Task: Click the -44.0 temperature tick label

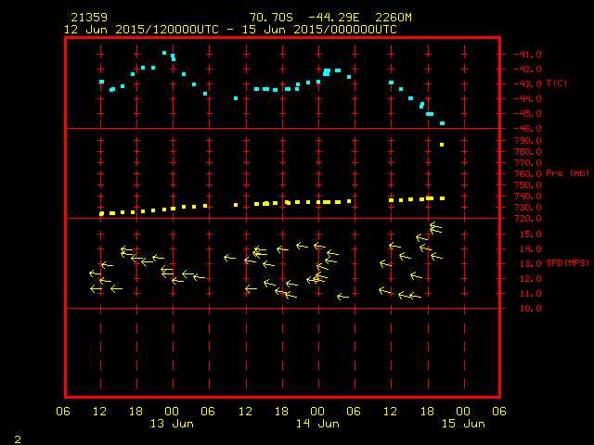Action: tap(528, 99)
